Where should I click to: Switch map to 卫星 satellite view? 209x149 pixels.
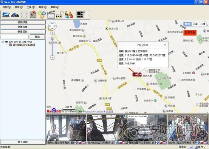coord(195,24)
